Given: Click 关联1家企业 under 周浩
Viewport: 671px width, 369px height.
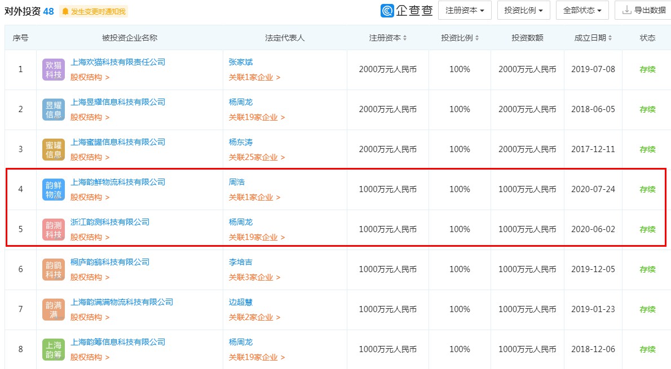Looking at the screenshot, I should 255,197.
